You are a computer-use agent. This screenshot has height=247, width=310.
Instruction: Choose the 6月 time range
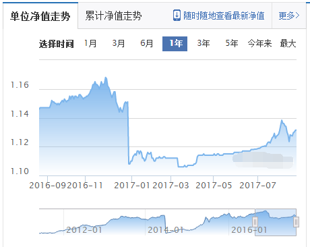coord(146,43)
